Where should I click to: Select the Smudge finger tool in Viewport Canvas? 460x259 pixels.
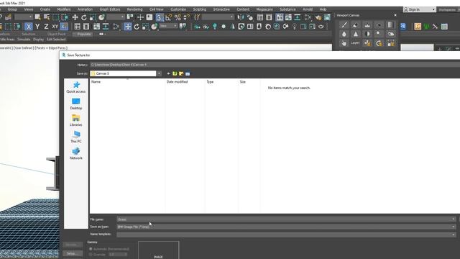344,43
